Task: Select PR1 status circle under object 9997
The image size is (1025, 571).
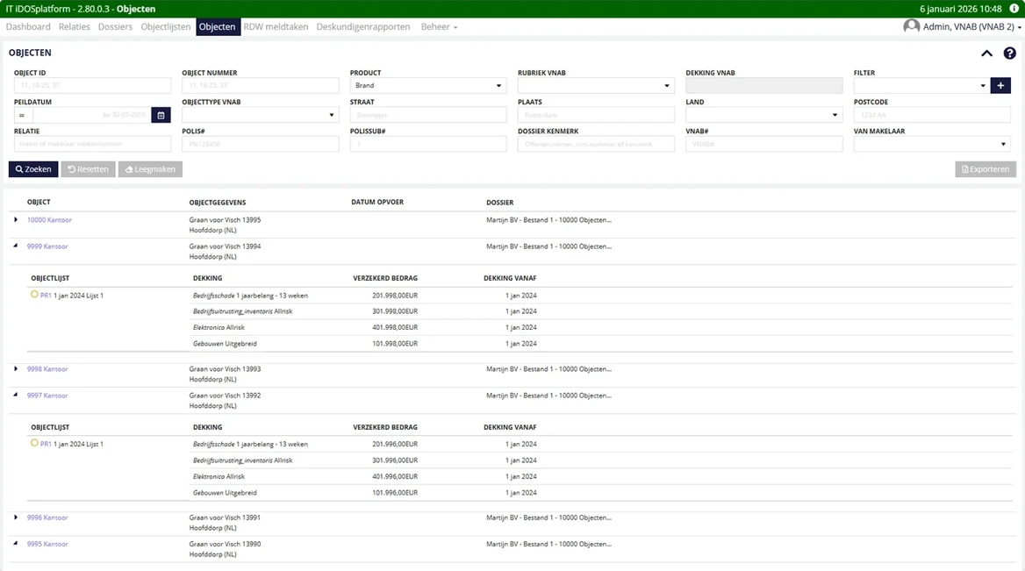Action: pyautogui.click(x=35, y=443)
